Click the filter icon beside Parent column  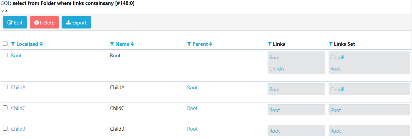click(x=189, y=44)
